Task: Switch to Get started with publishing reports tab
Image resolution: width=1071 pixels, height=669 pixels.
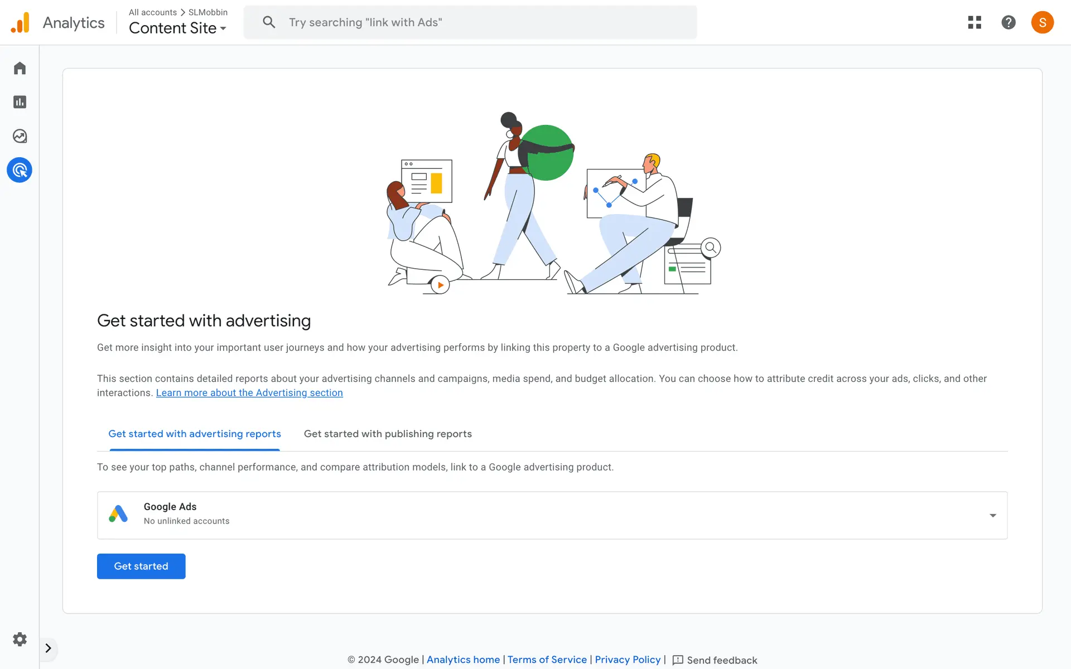Action: [x=388, y=434]
